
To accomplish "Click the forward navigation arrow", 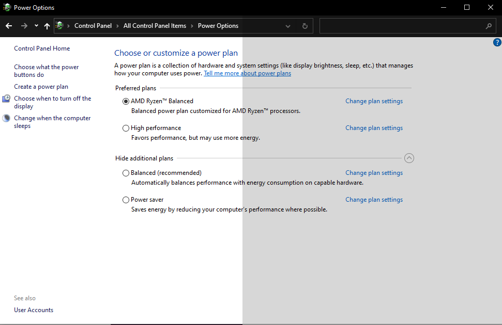I will pos(24,26).
